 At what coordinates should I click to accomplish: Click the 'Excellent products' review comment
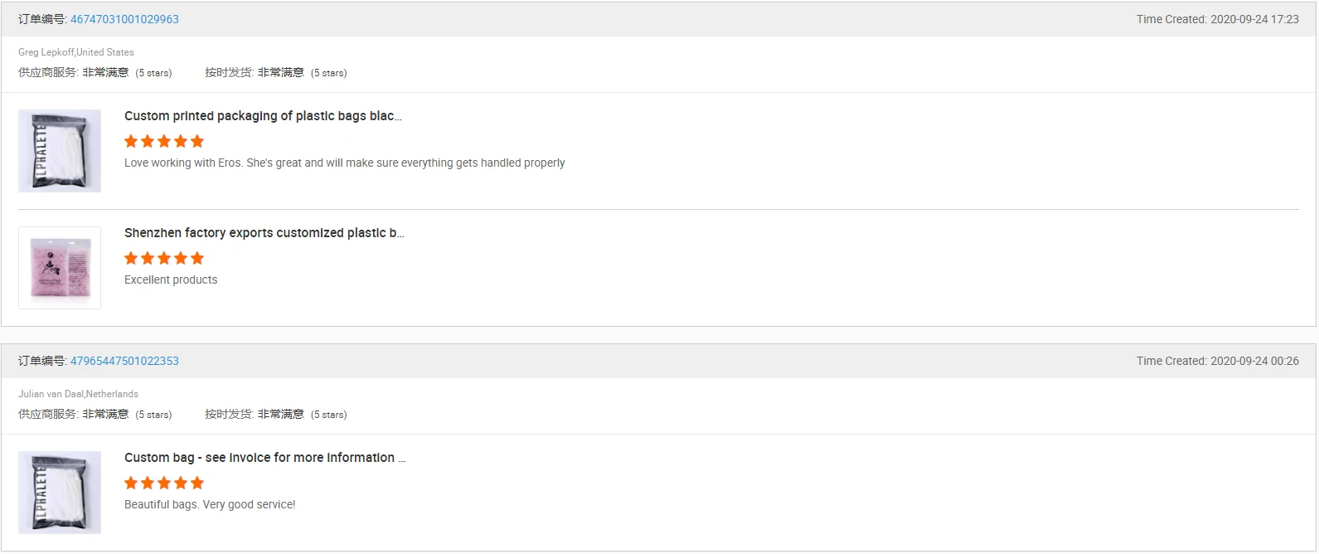tap(171, 279)
